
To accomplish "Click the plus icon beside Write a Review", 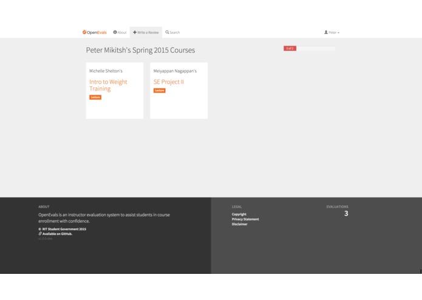I will (135, 32).
